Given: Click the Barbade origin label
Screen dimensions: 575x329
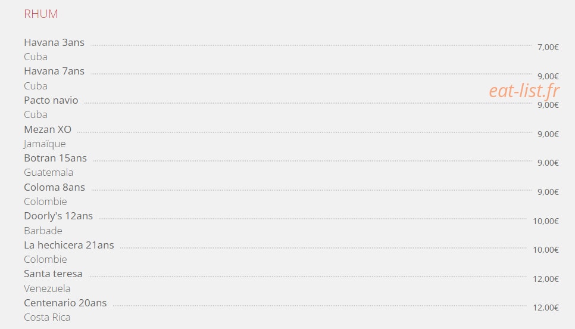Looking at the screenshot, I should click(x=43, y=231).
